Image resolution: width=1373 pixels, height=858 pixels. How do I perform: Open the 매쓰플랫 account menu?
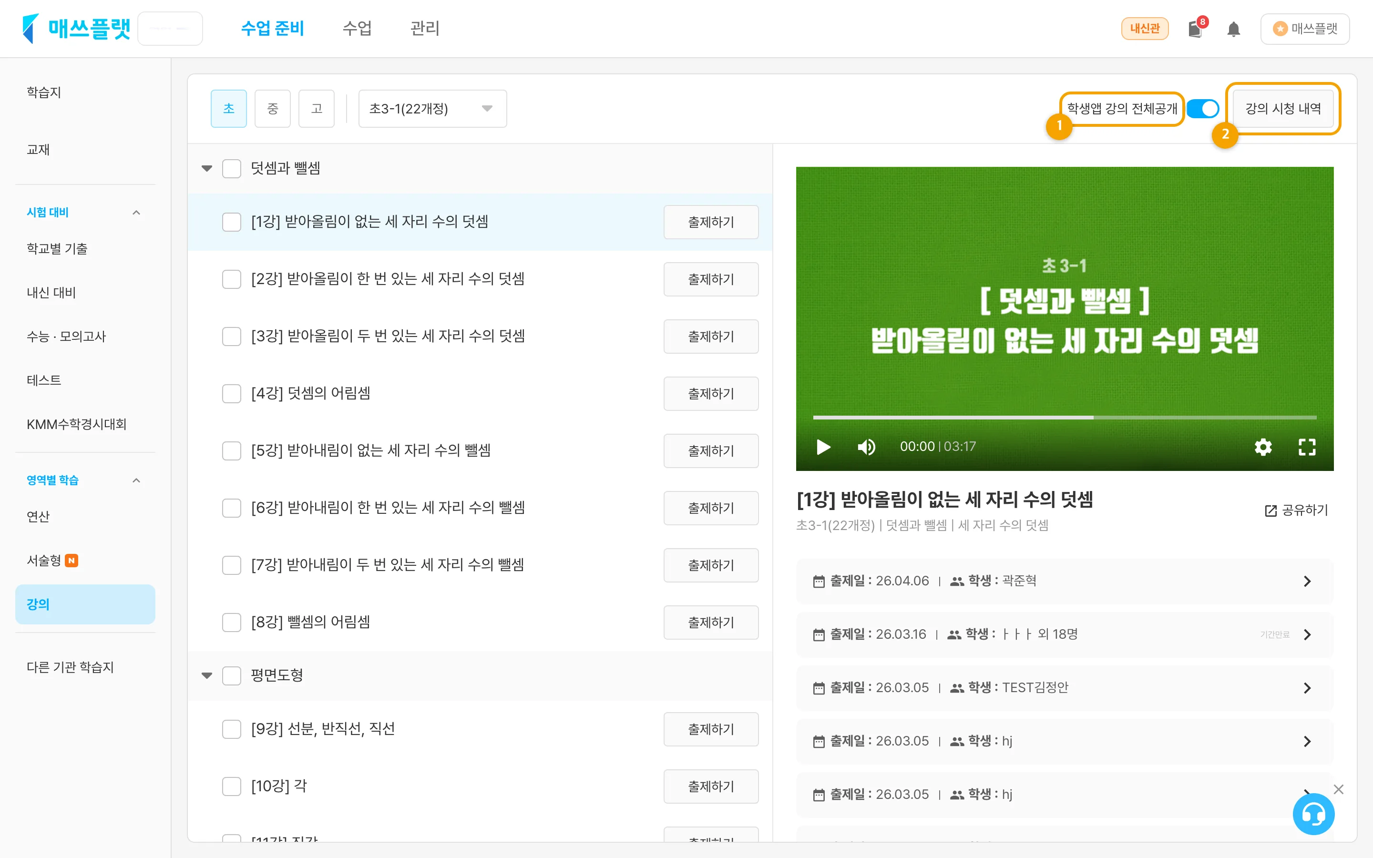click(1305, 29)
